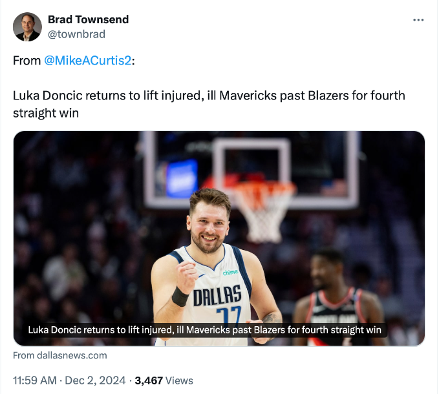This screenshot has width=439, height=394.
Task: Click the tweet headline text about Mavericks
Action: point(208,103)
